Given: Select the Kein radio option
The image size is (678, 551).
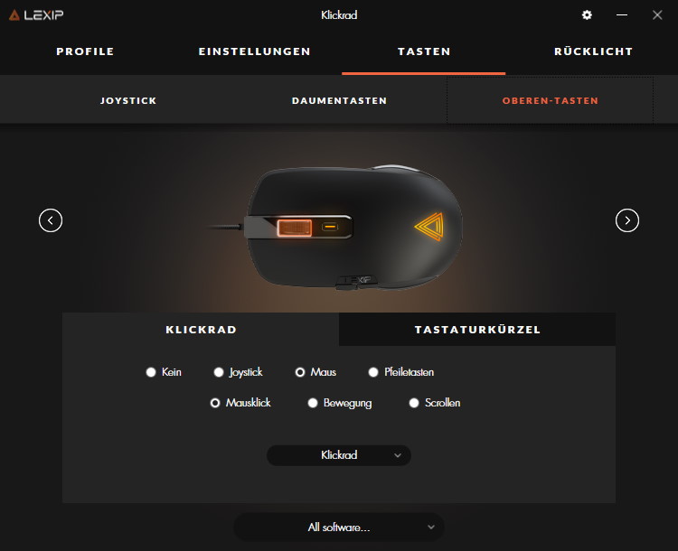Looking at the screenshot, I should tap(164, 372).
